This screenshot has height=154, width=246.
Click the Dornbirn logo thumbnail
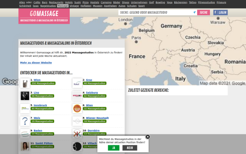tap(77, 134)
